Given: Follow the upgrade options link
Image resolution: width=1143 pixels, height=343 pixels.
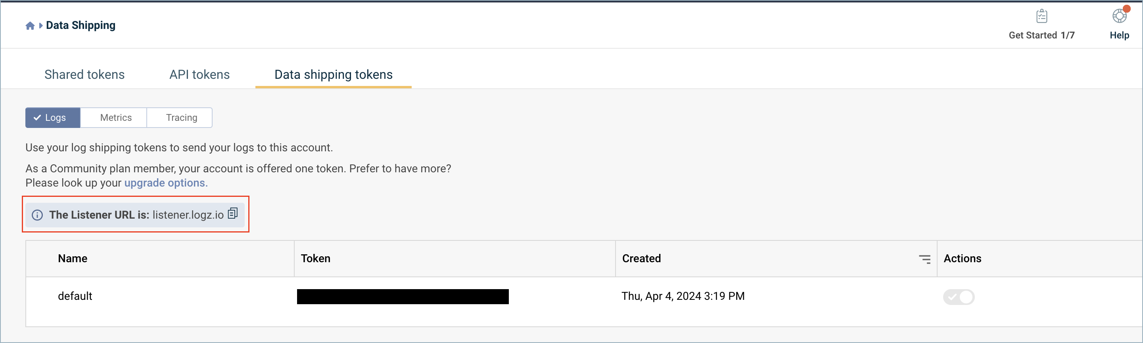Looking at the screenshot, I should pyautogui.click(x=165, y=183).
